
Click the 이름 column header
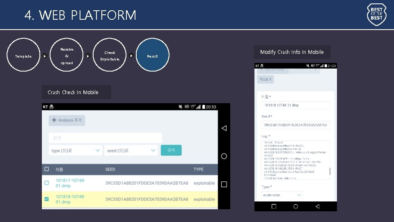coord(59,169)
